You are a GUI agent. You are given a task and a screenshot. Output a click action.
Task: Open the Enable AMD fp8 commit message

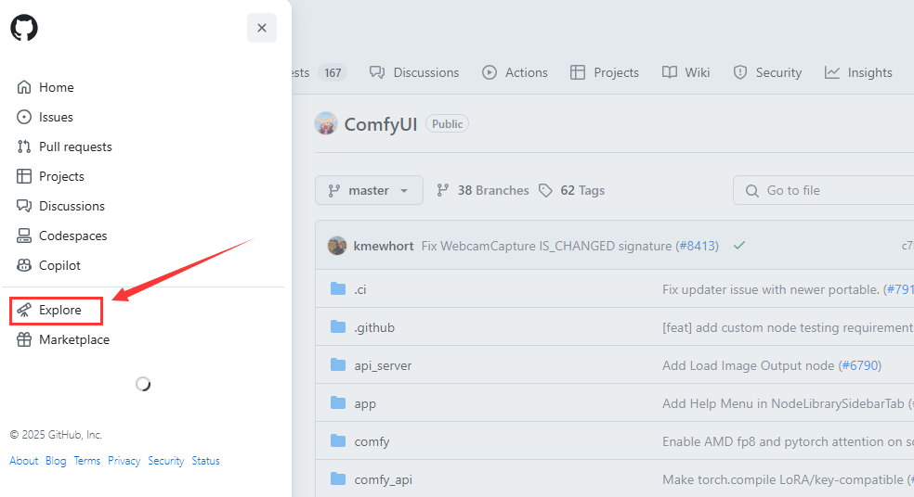[x=788, y=441]
